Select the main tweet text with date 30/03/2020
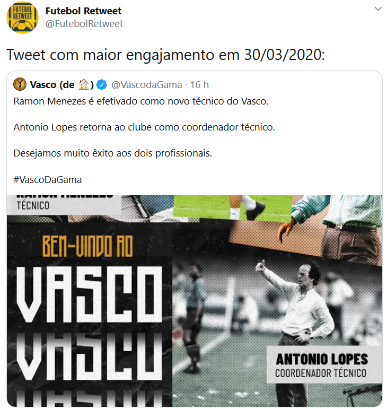This screenshot has height=409, width=387. coord(166,55)
